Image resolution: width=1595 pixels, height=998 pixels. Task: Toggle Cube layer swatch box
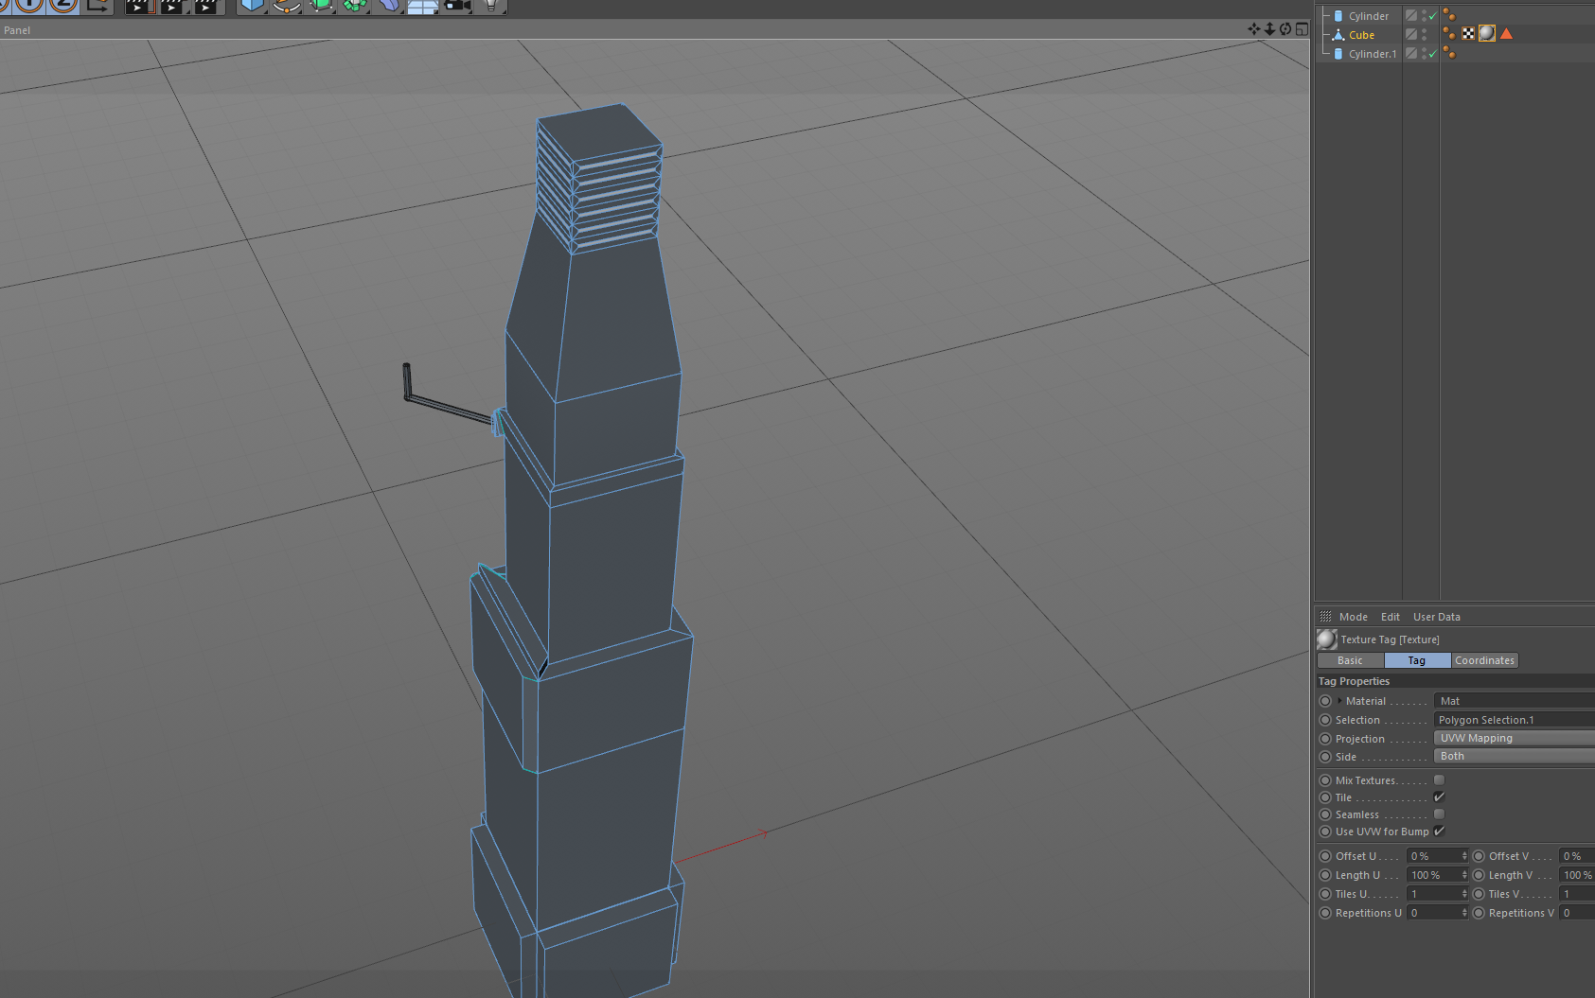(1411, 35)
